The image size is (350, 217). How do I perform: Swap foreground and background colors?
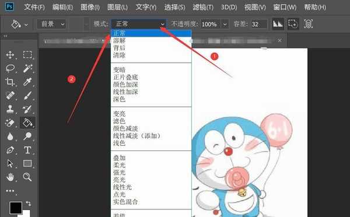click(x=29, y=204)
